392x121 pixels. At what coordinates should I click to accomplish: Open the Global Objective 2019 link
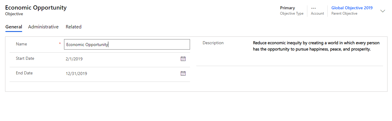tap(352, 8)
